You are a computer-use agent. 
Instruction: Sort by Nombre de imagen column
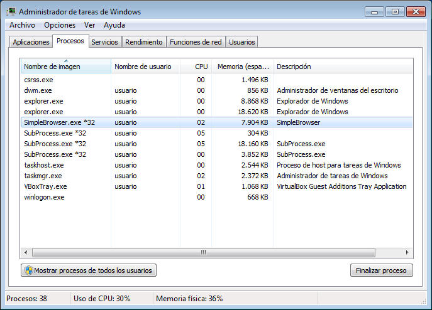pos(66,67)
